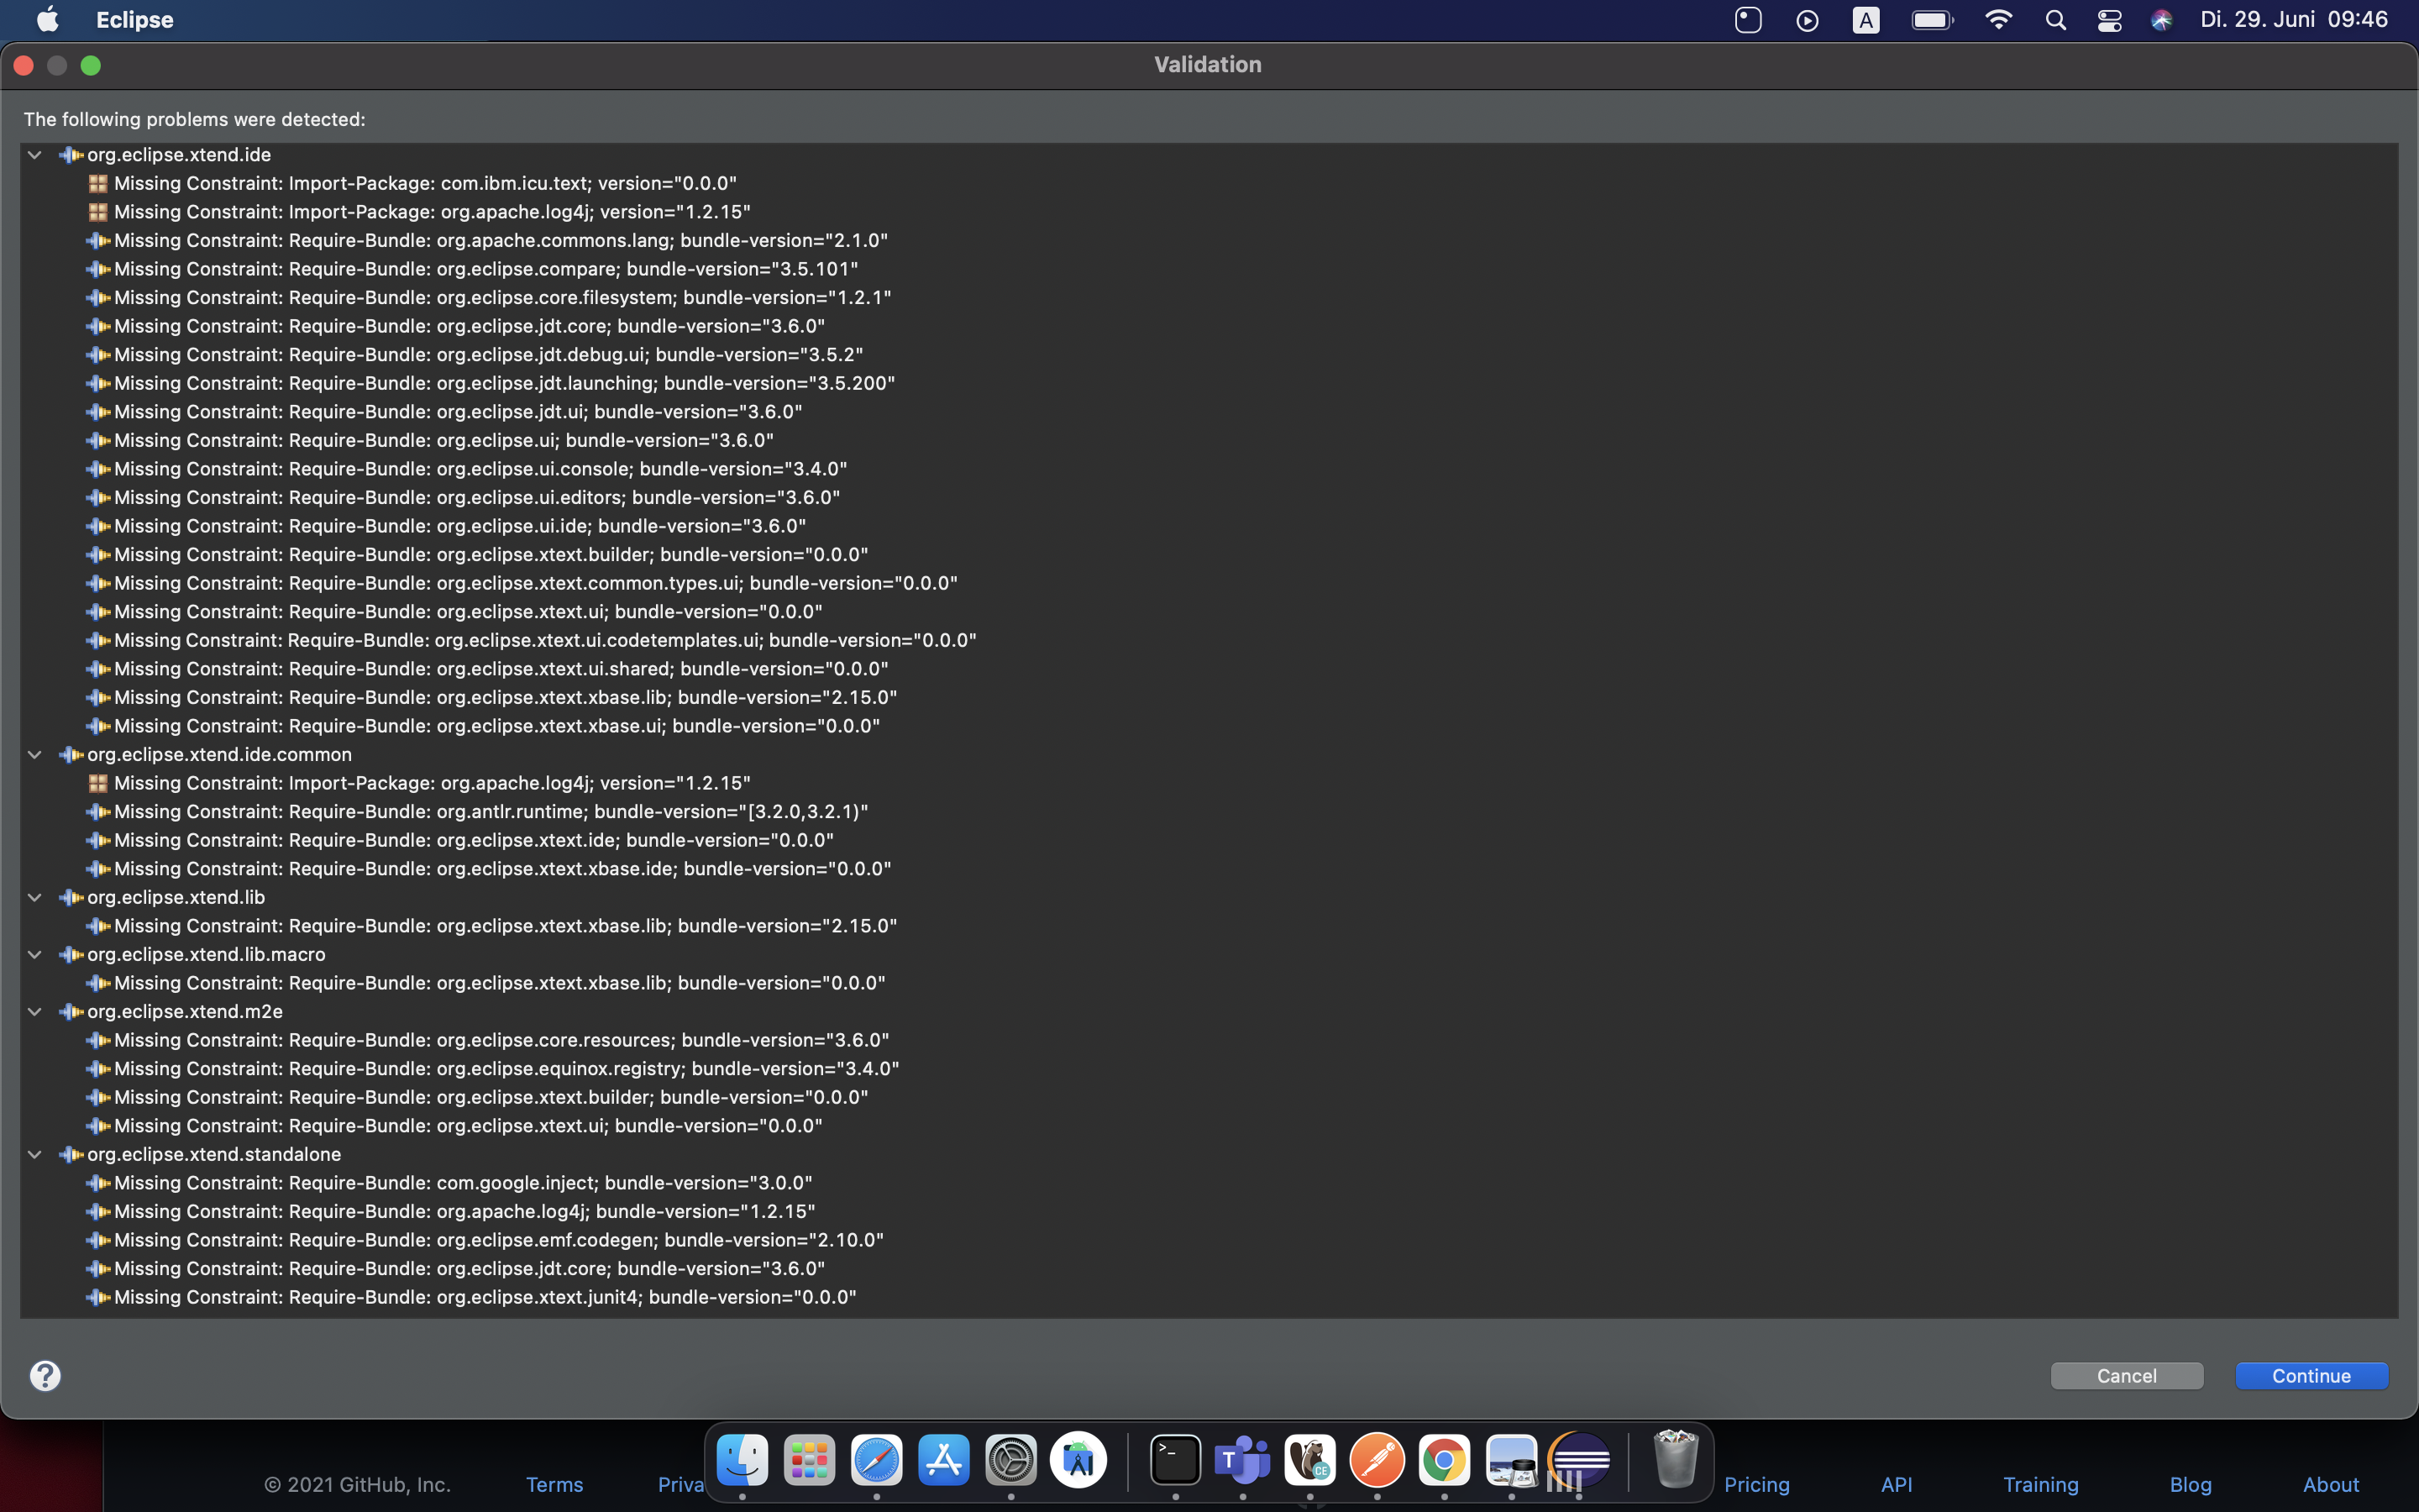Image resolution: width=2419 pixels, height=1512 pixels.
Task: Collapse the org.eclipse.xtend.m2e section
Action: (x=34, y=1011)
